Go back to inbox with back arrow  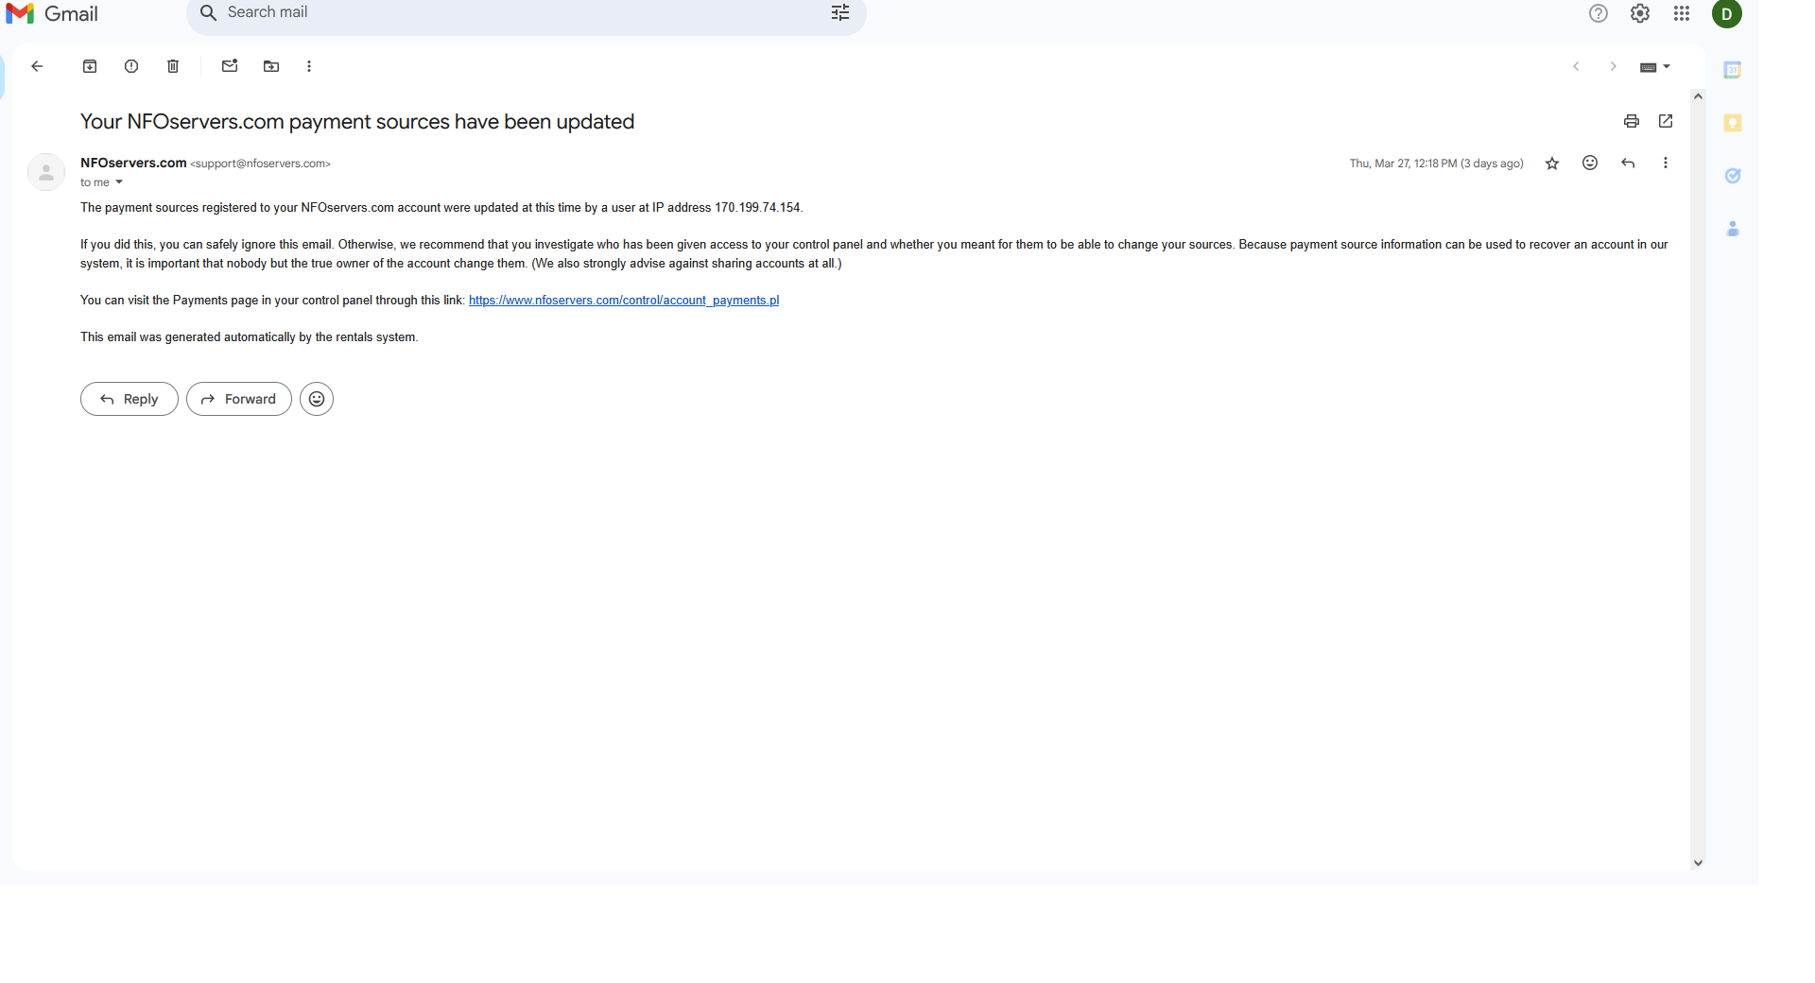[37, 66]
